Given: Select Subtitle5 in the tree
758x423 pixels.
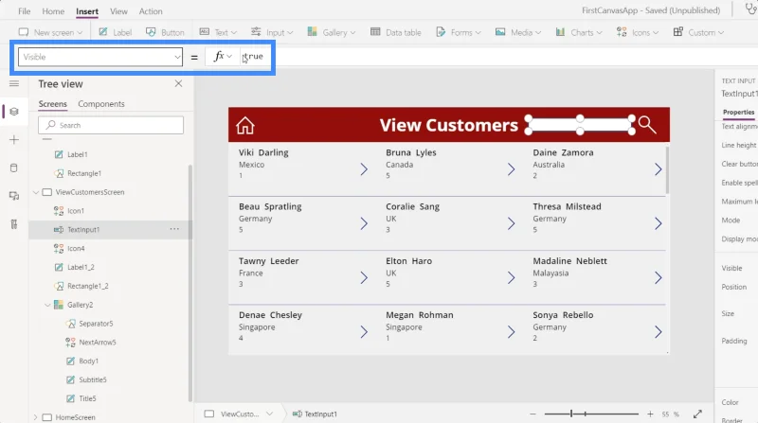Looking at the screenshot, I should [92, 380].
